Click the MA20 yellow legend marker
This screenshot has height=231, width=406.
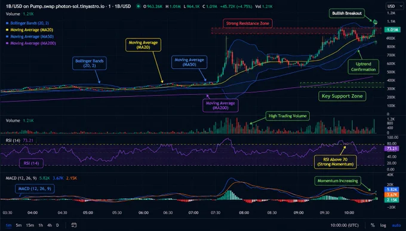click(7, 30)
